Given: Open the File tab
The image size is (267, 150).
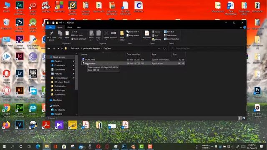Looking at the screenshot, I should 50,27.
